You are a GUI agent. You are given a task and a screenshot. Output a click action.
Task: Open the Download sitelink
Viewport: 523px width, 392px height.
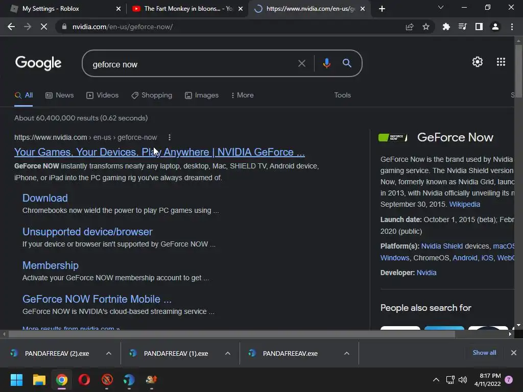point(45,198)
